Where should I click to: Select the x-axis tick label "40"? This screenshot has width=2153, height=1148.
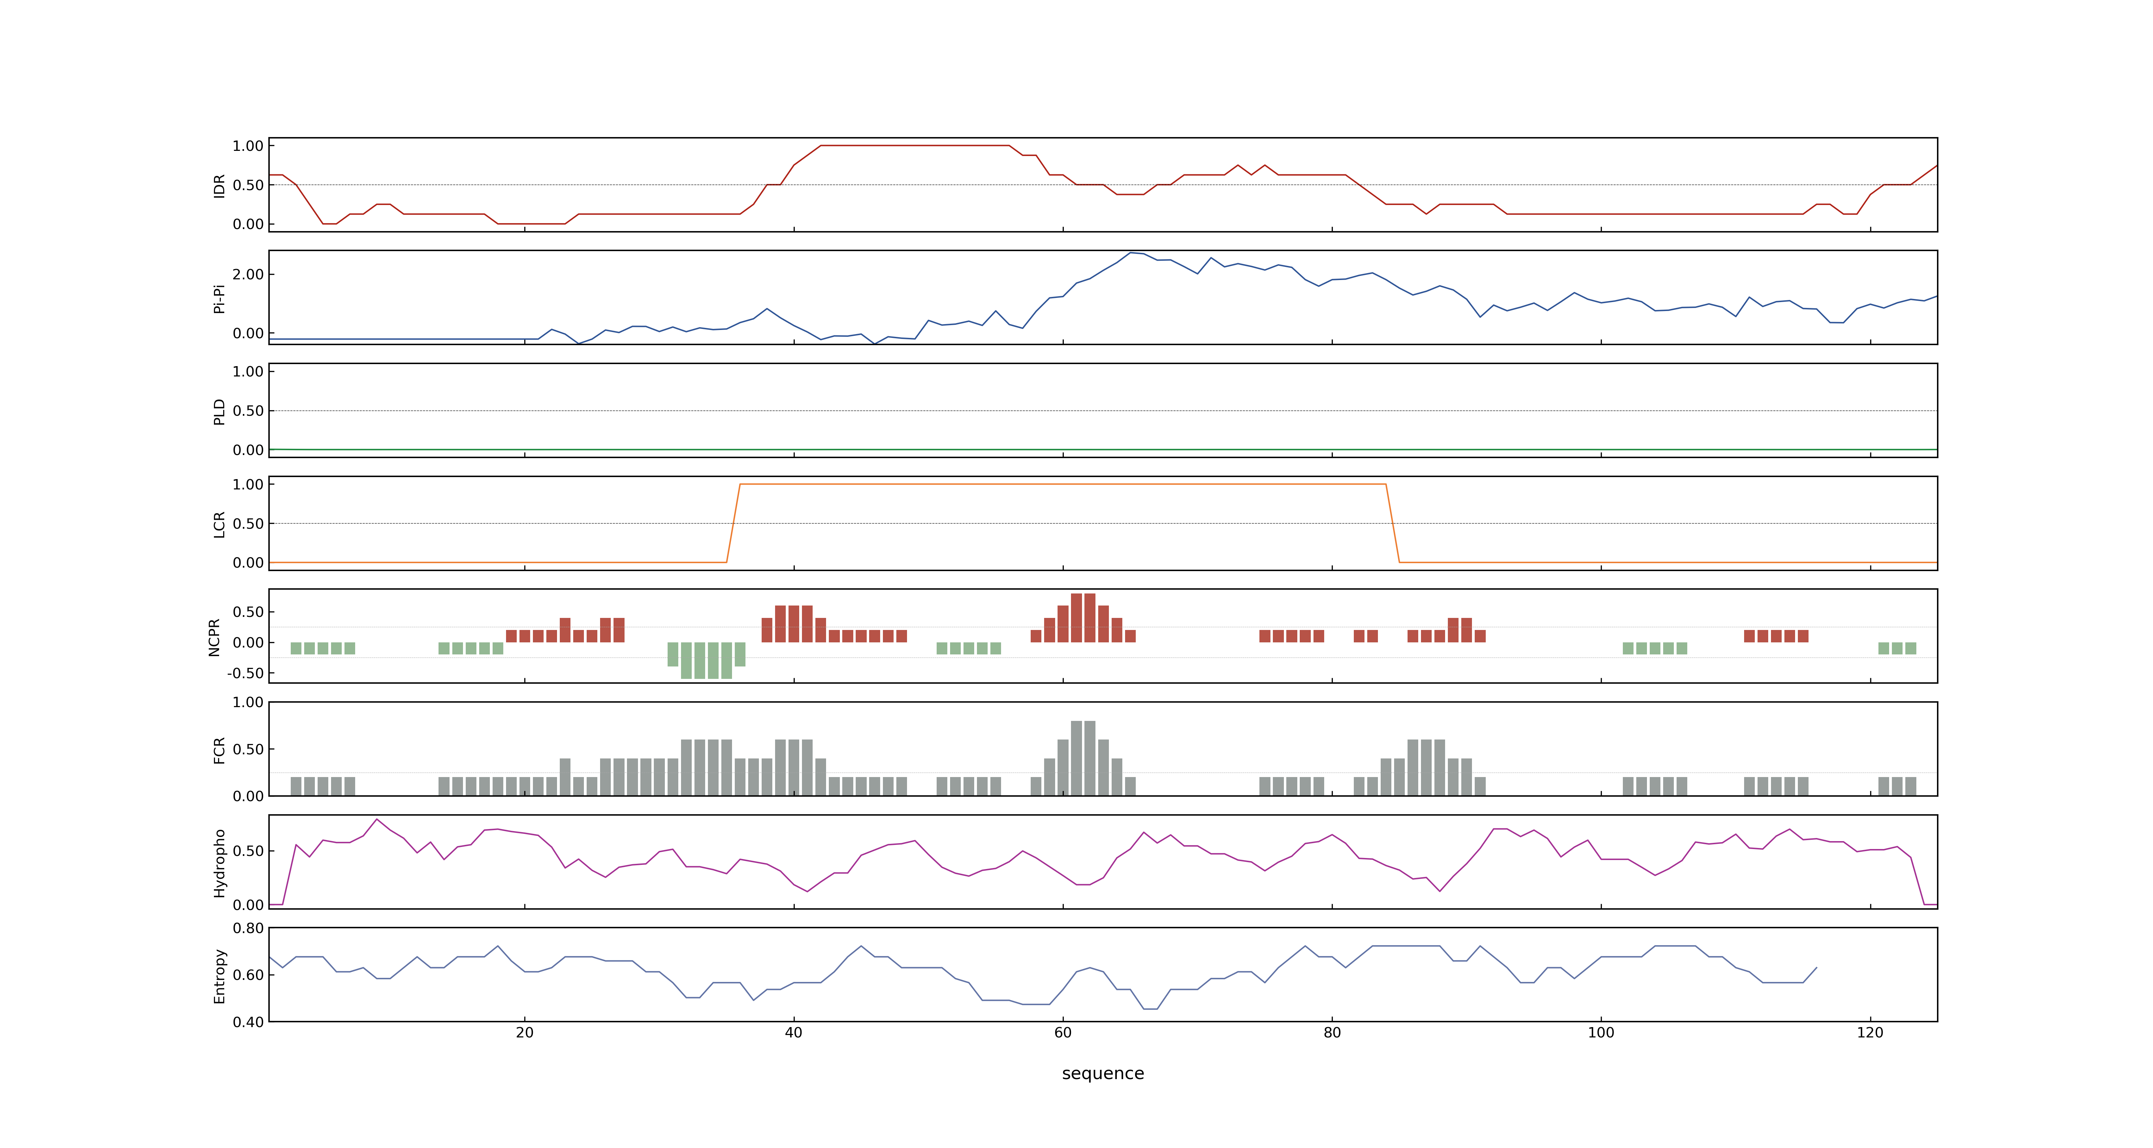793,1032
